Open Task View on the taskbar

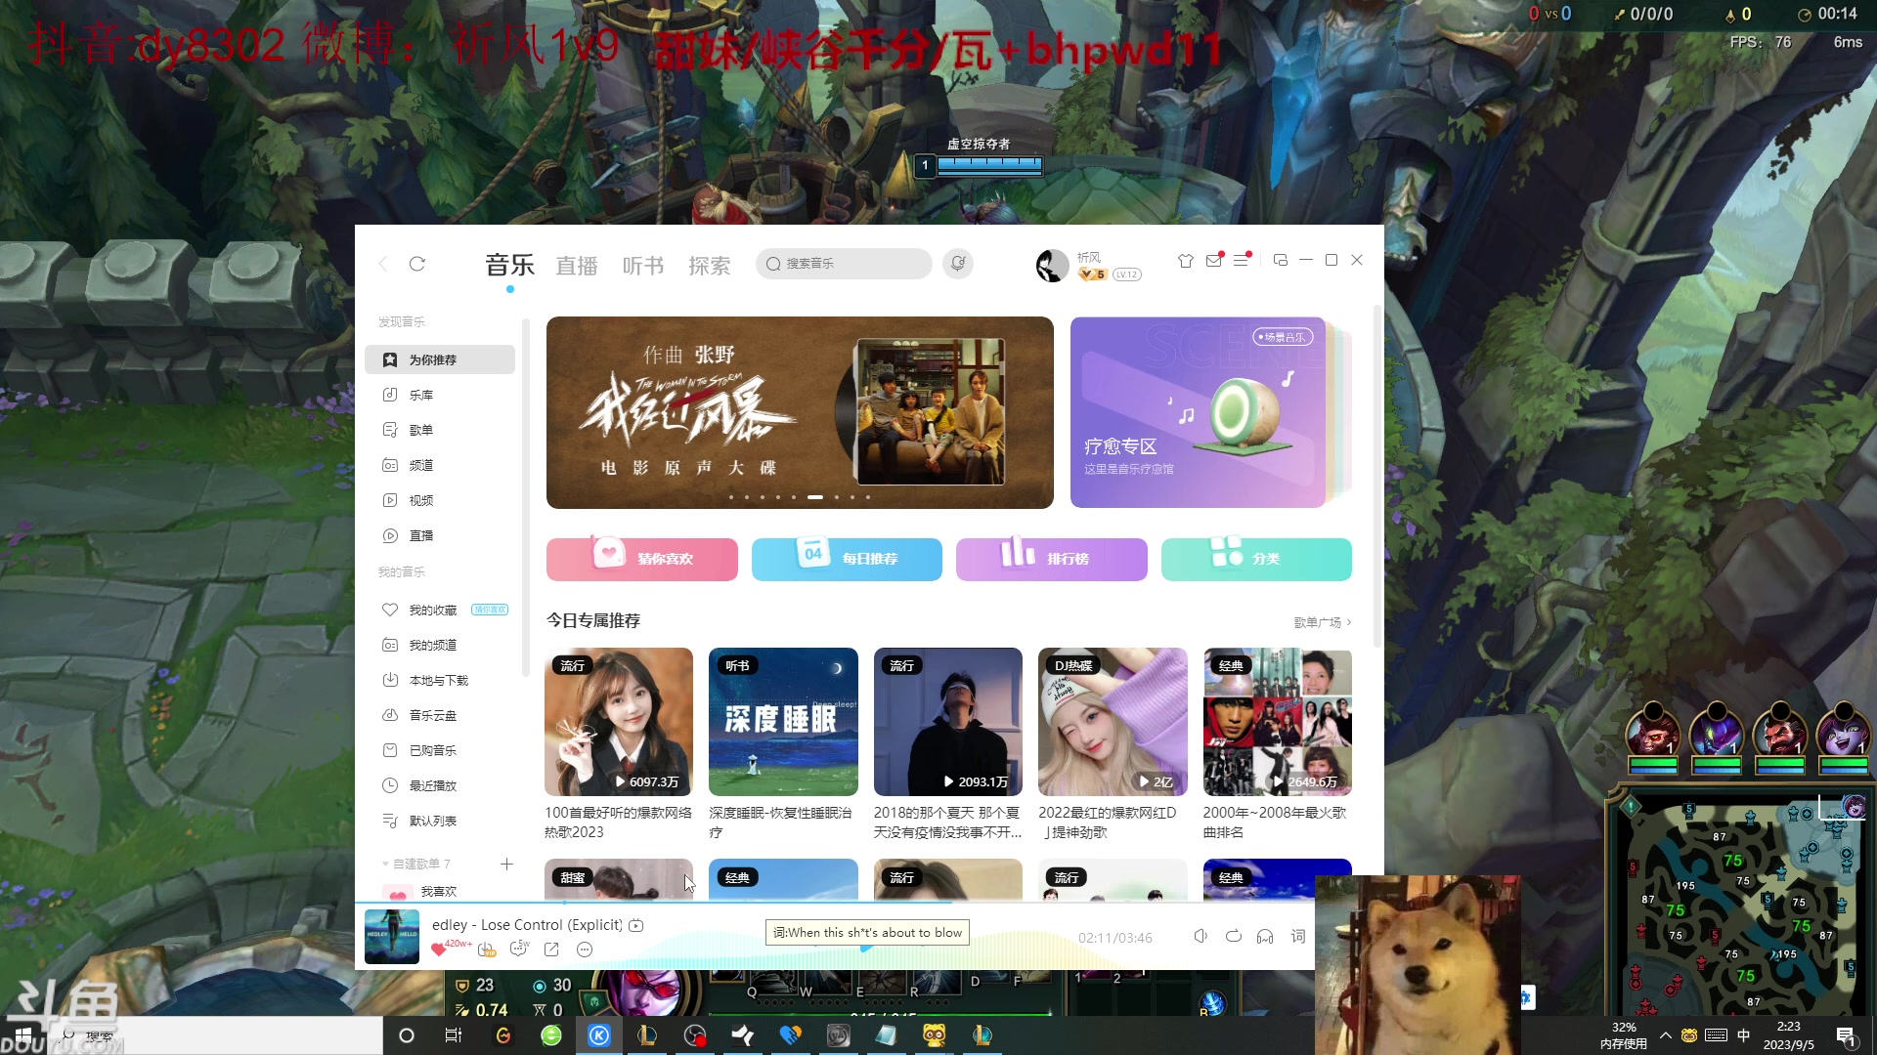[x=454, y=1035]
